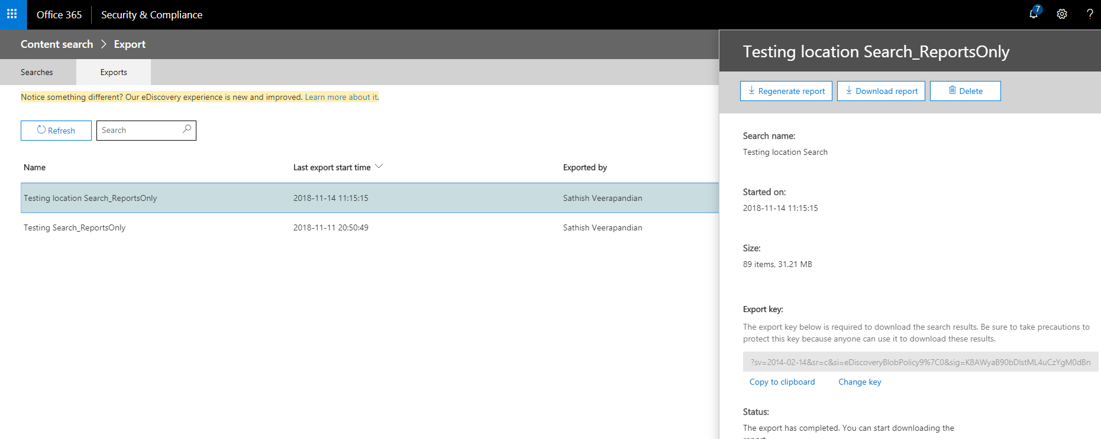Delete the selected export
Image resolution: width=1101 pixels, height=439 pixels.
pyautogui.click(x=965, y=91)
